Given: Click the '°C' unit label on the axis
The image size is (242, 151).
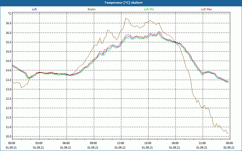Looking at the screenshot, I should coord(10,14).
